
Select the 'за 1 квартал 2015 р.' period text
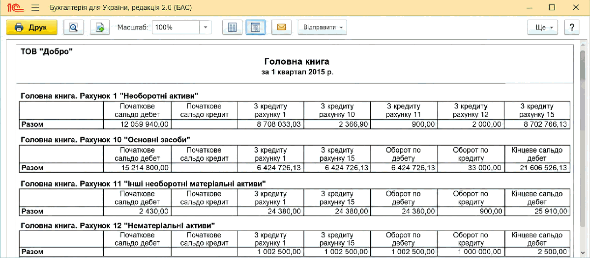[296, 72]
